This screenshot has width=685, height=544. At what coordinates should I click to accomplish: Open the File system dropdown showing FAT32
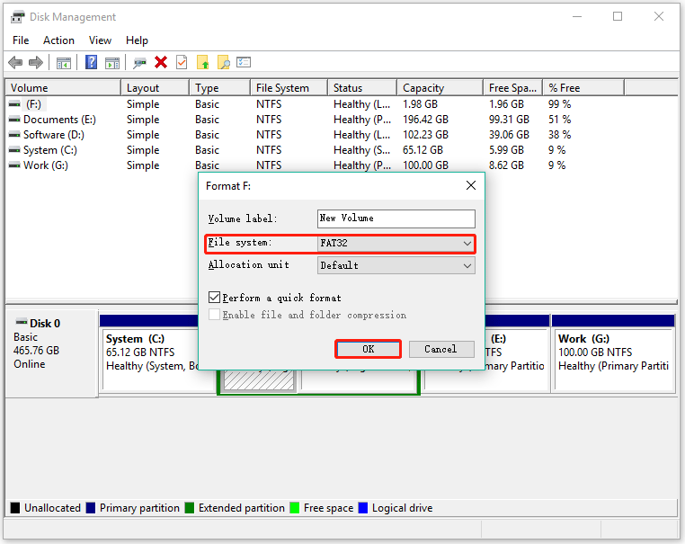click(x=396, y=244)
